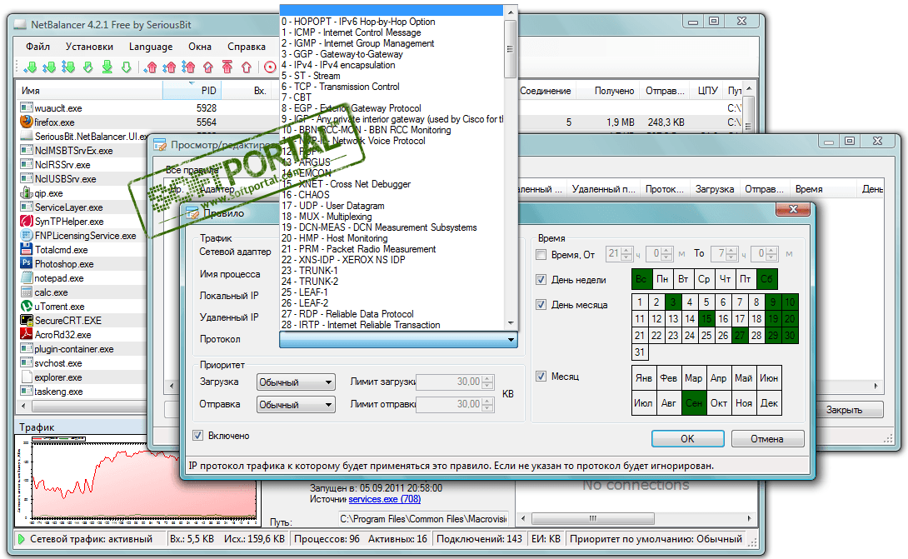
Task: Click uTorrent.exe icon in process list
Action: click(27, 306)
